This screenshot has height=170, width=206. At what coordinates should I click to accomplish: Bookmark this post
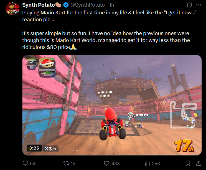[188, 163]
